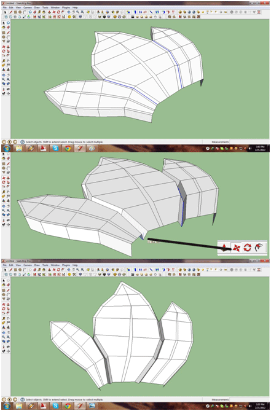Select the arrow tool in upper window's side palette
The image size is (271, 411).
click(x=4, y=23)
